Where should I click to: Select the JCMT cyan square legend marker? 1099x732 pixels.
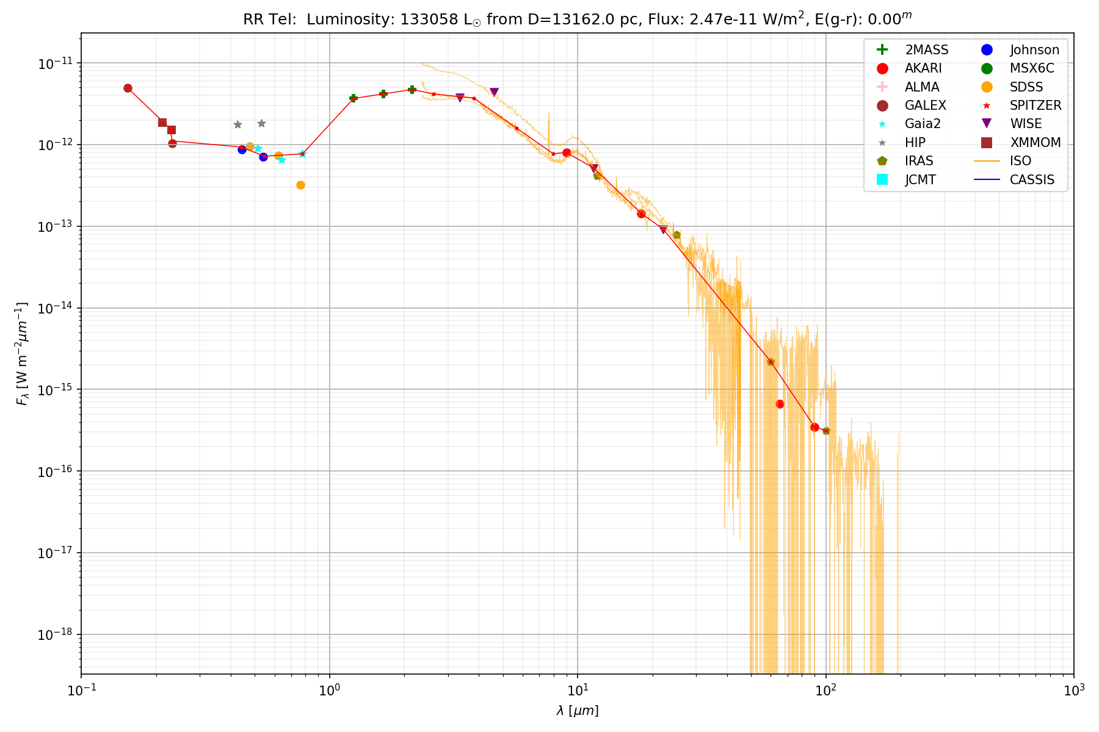click(x=882, y=179)
